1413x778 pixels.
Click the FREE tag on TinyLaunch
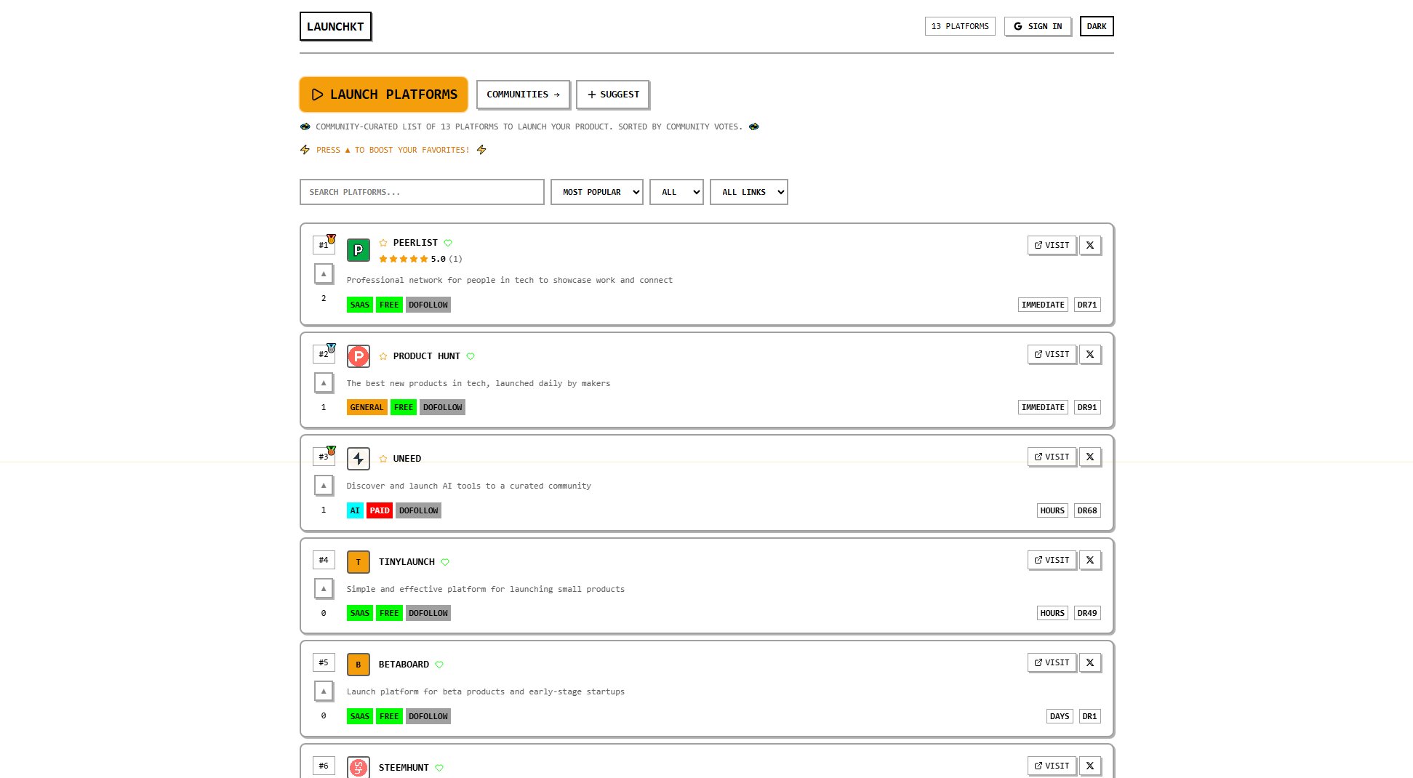pyautogui.click(x=389, y=613)
